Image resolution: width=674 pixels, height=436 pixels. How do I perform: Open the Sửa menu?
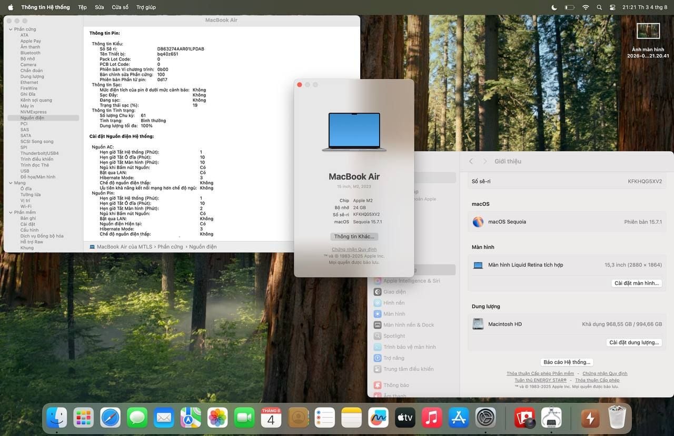(x=100, y=7)
